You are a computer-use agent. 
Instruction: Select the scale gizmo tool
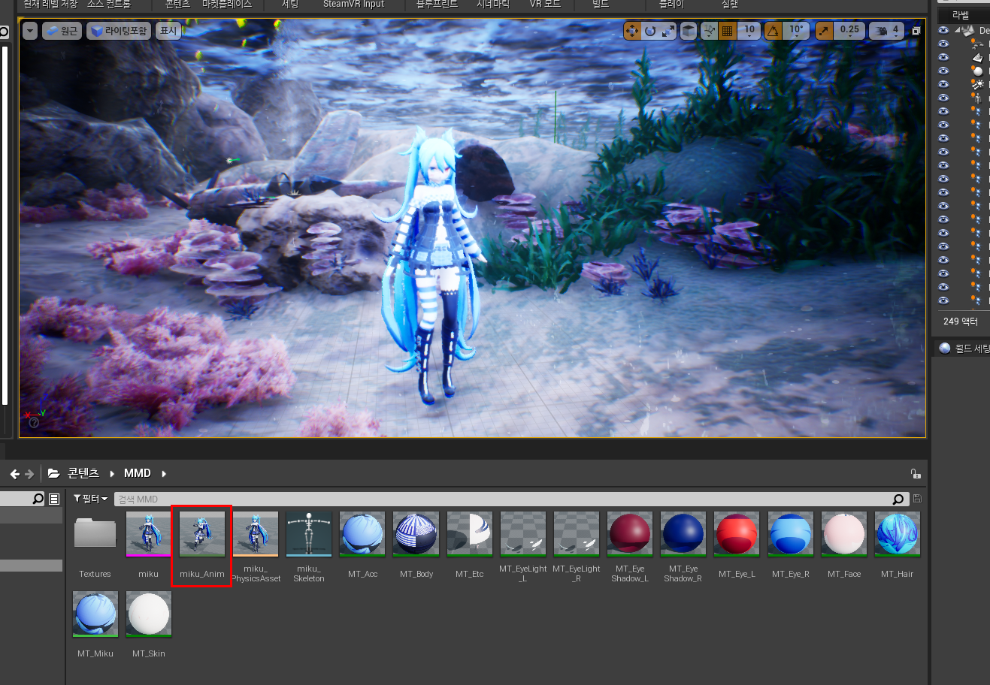click(x=668, y=31)
